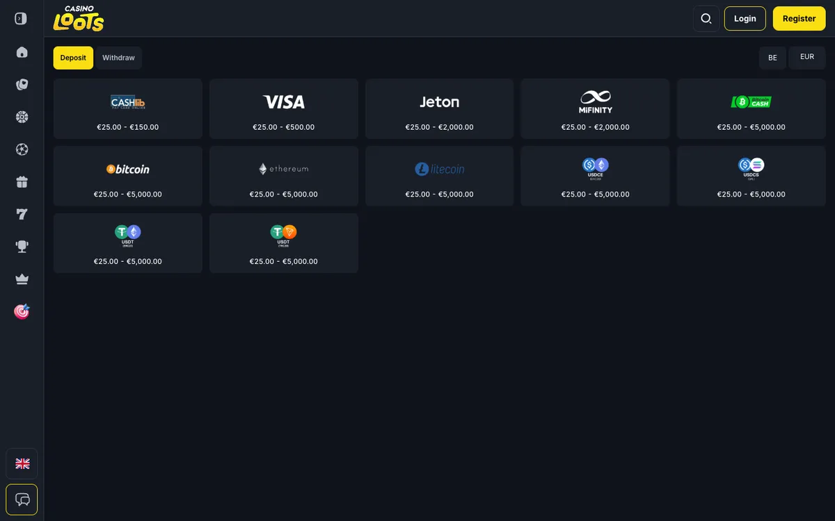Open the target challenges sidebar icon
The height and width of the screenshot is (521, 835).
click(22, 311)
